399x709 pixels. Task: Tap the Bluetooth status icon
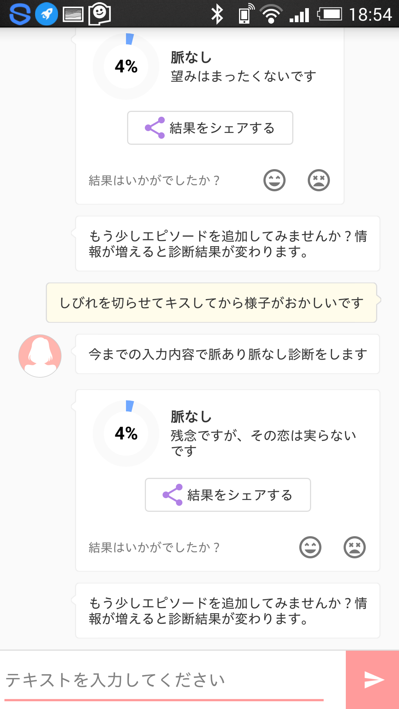tap(217, 15)
